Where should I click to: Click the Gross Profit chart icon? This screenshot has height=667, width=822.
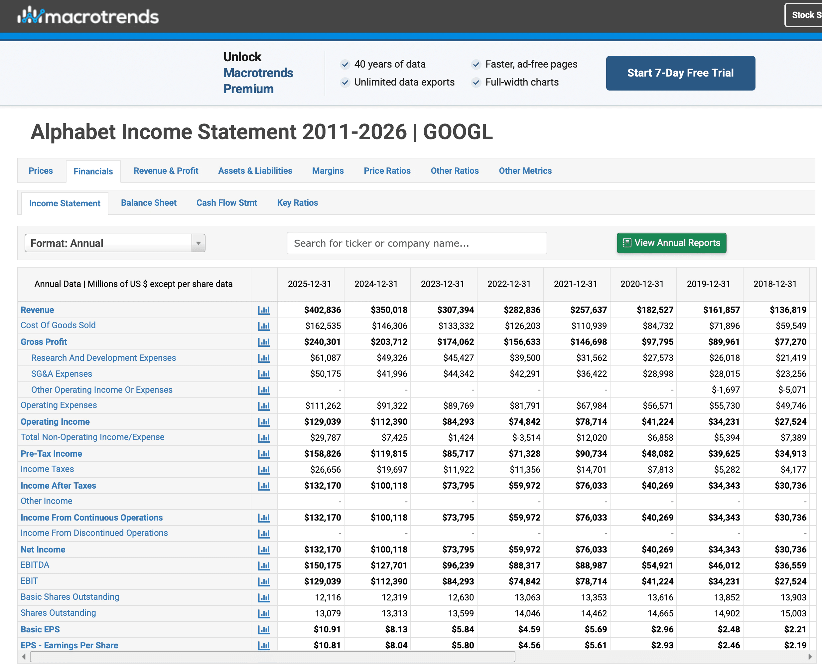264,342
